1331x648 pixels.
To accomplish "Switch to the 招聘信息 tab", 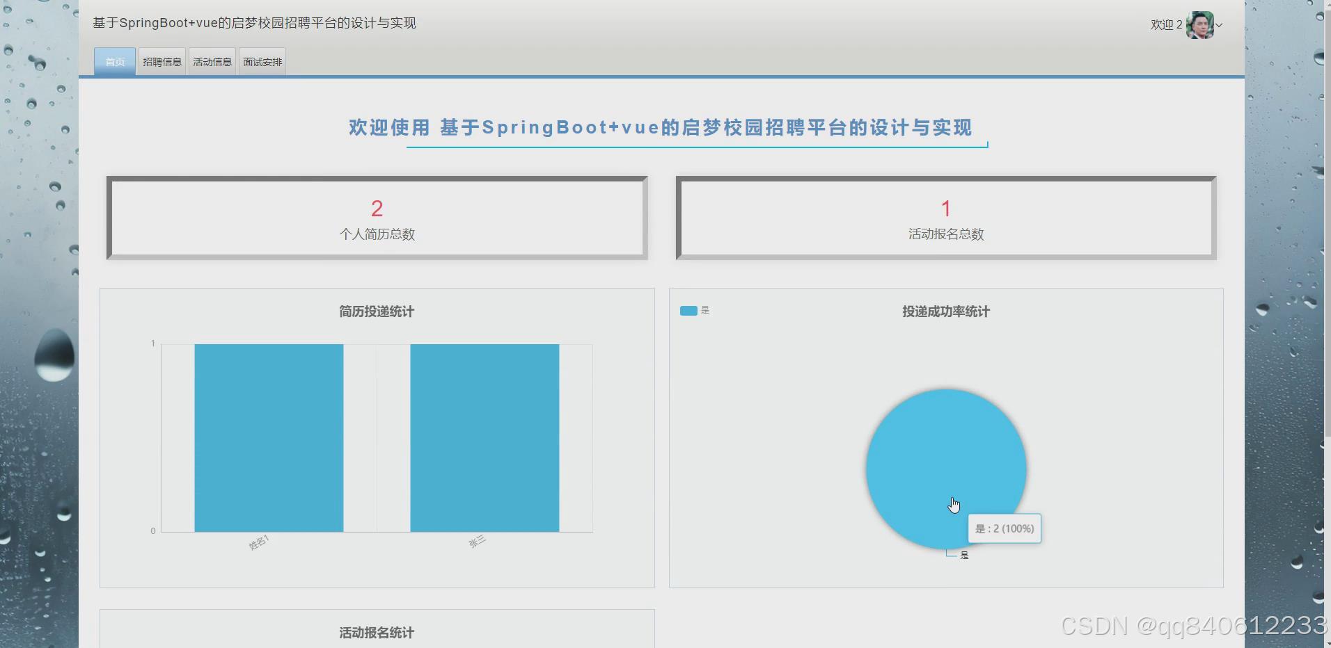I will click(162, 62).
